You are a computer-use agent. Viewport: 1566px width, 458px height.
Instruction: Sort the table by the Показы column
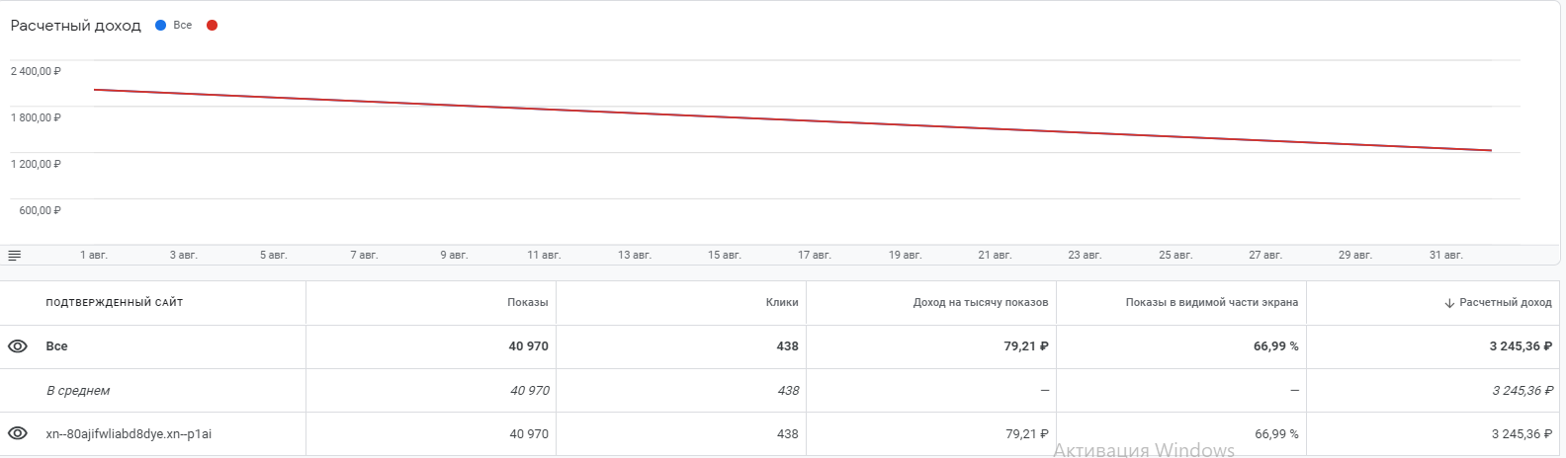coord(527,302)
